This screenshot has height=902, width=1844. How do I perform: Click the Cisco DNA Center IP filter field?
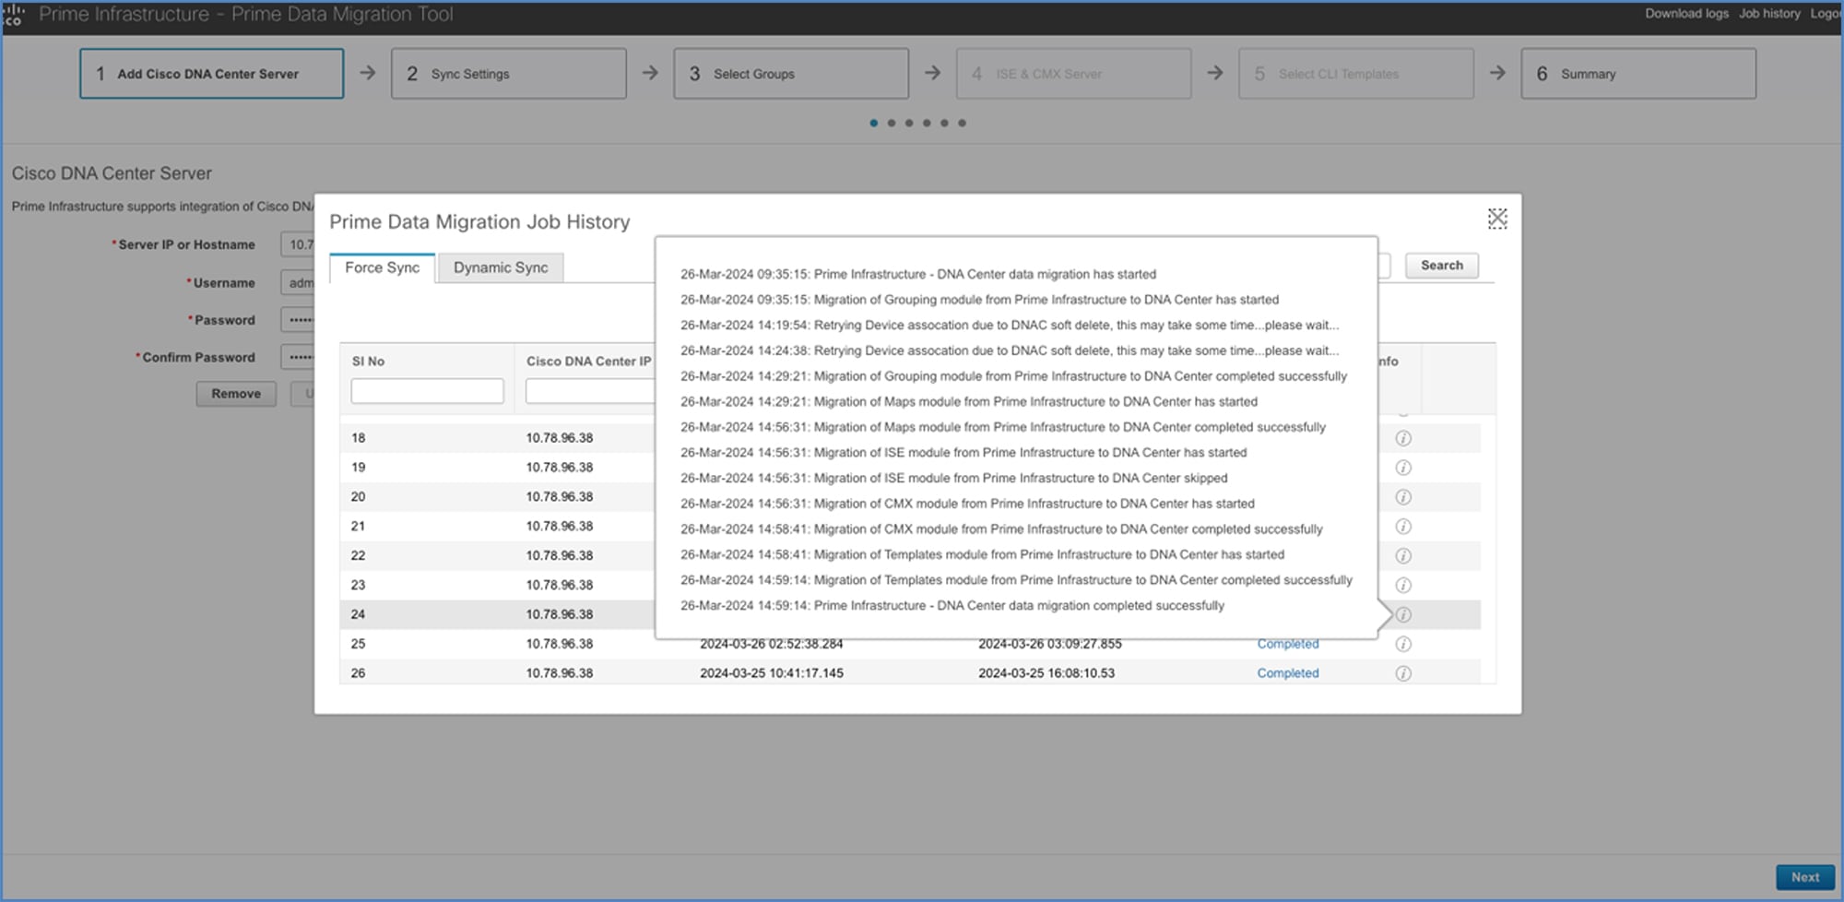pos(590,391)
